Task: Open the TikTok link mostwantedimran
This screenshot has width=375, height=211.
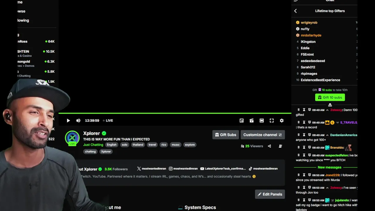Action: pos(263,169)
